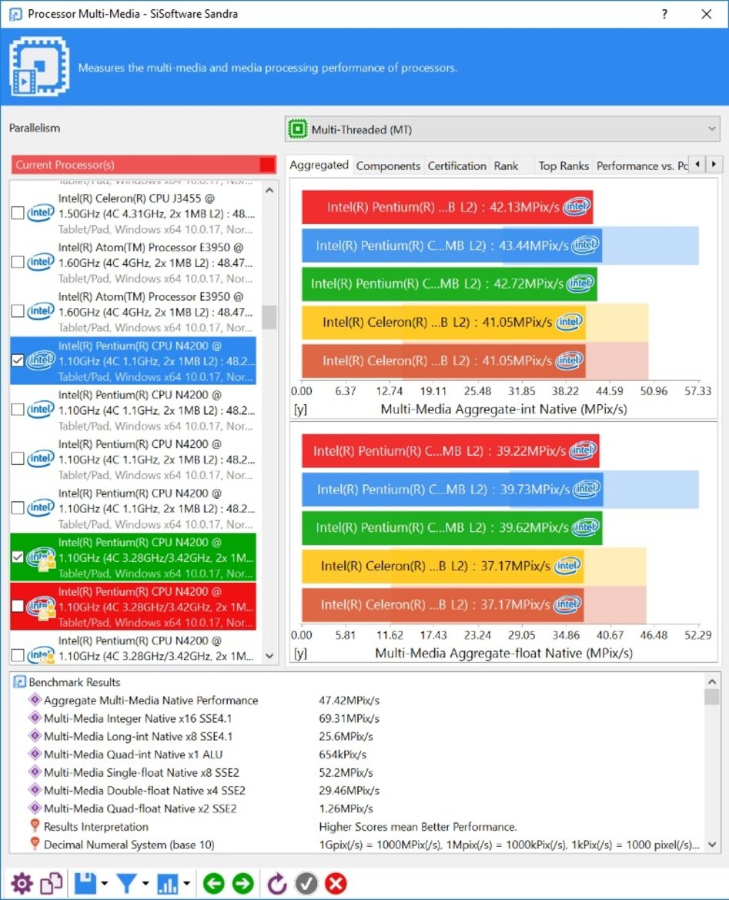This screenshot has width=729, height=900.
Task: Click the lightbulb icon beside Results Interpretation
Action: pyautogui.click(x=35, y=826)
